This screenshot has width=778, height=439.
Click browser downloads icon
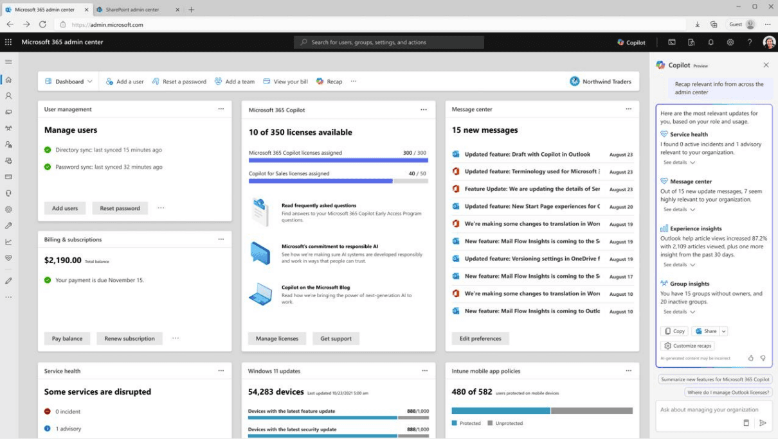click(698, 24)
